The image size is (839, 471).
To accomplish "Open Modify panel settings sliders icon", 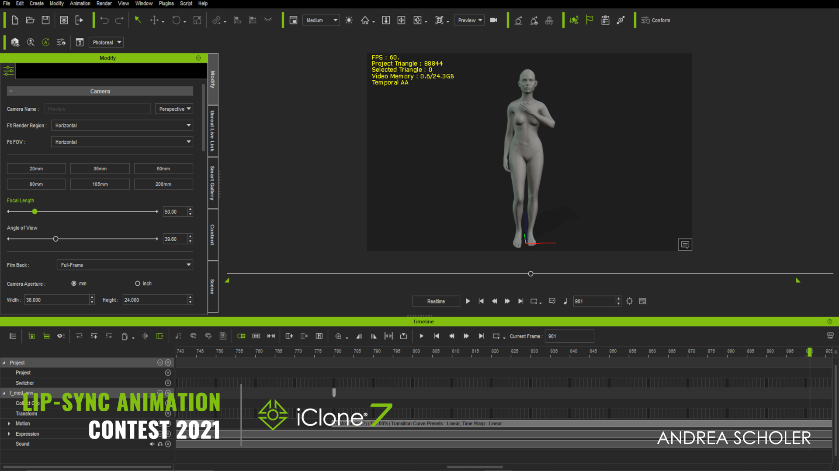I will (x=8, y=71).
